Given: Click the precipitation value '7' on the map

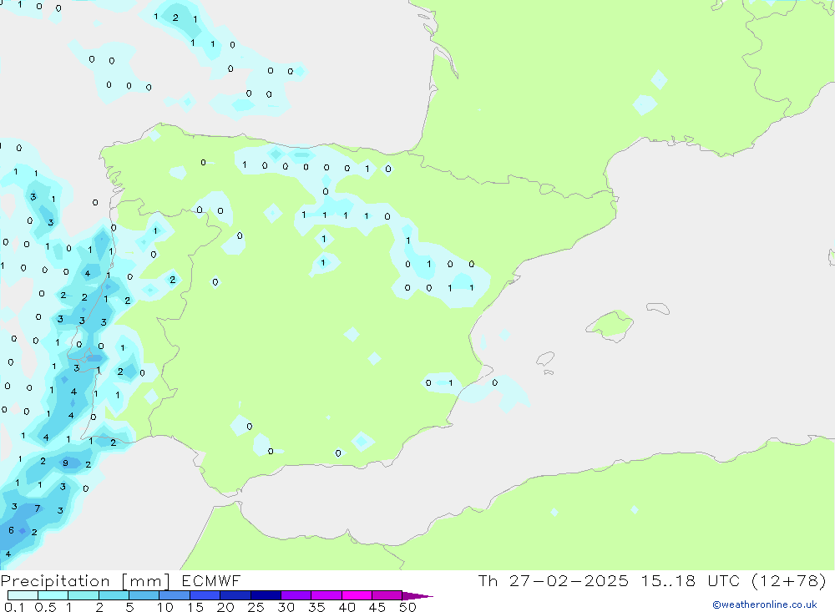Looking at the screenshot, I should [x=37, y=508].
